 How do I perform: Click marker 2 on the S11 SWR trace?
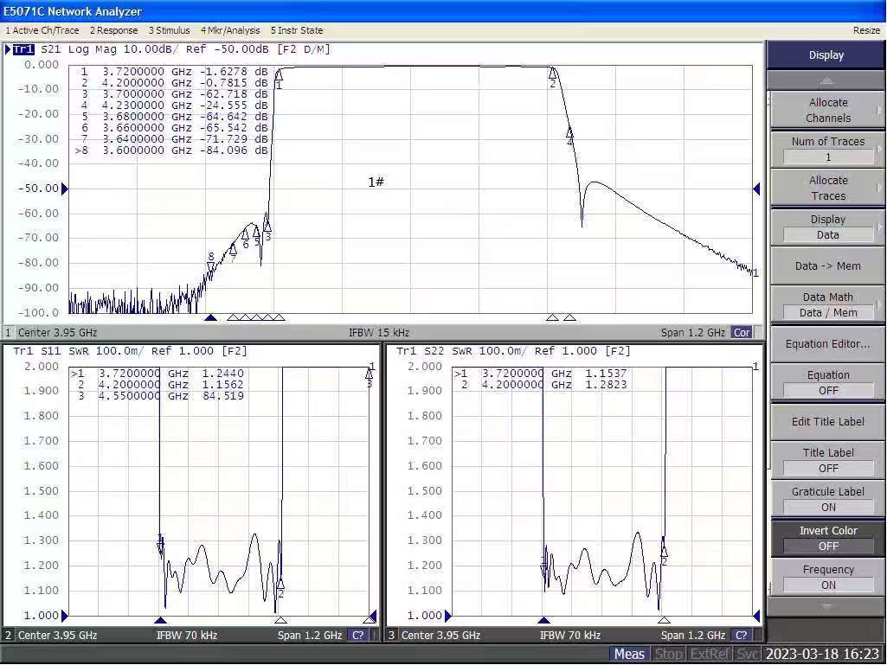click(280, 585)
